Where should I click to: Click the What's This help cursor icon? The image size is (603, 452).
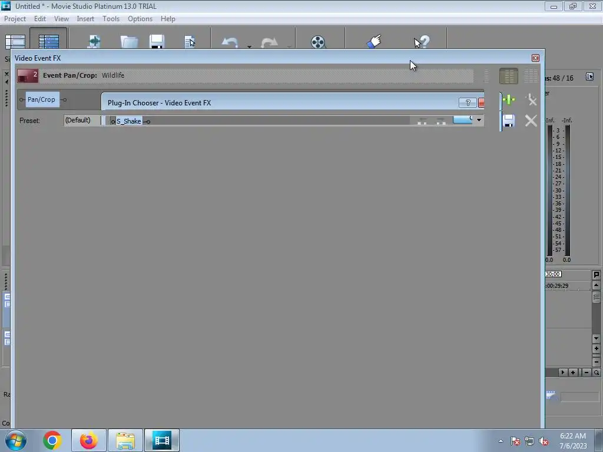(x=422, y=42)
